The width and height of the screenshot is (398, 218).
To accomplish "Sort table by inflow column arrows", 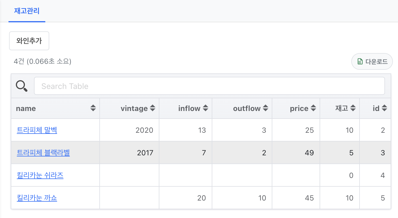I will click(x=206, y=108).
